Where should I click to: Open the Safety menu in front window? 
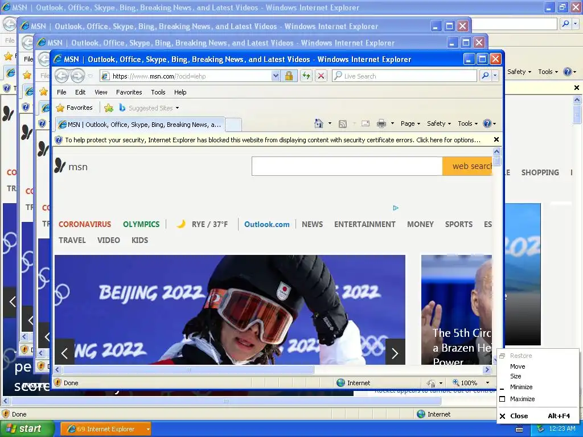[439, 123]
